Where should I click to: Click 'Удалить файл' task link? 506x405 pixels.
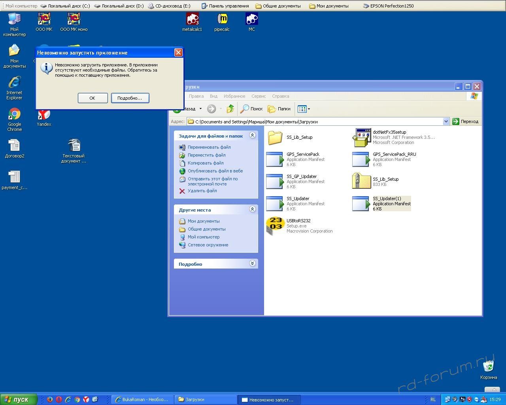click(x=202, y=191)
